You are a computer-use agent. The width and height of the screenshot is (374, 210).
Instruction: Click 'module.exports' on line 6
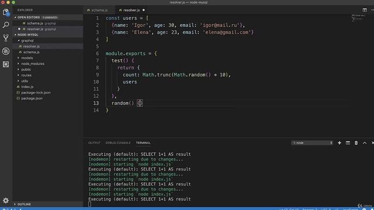point(126,54)
